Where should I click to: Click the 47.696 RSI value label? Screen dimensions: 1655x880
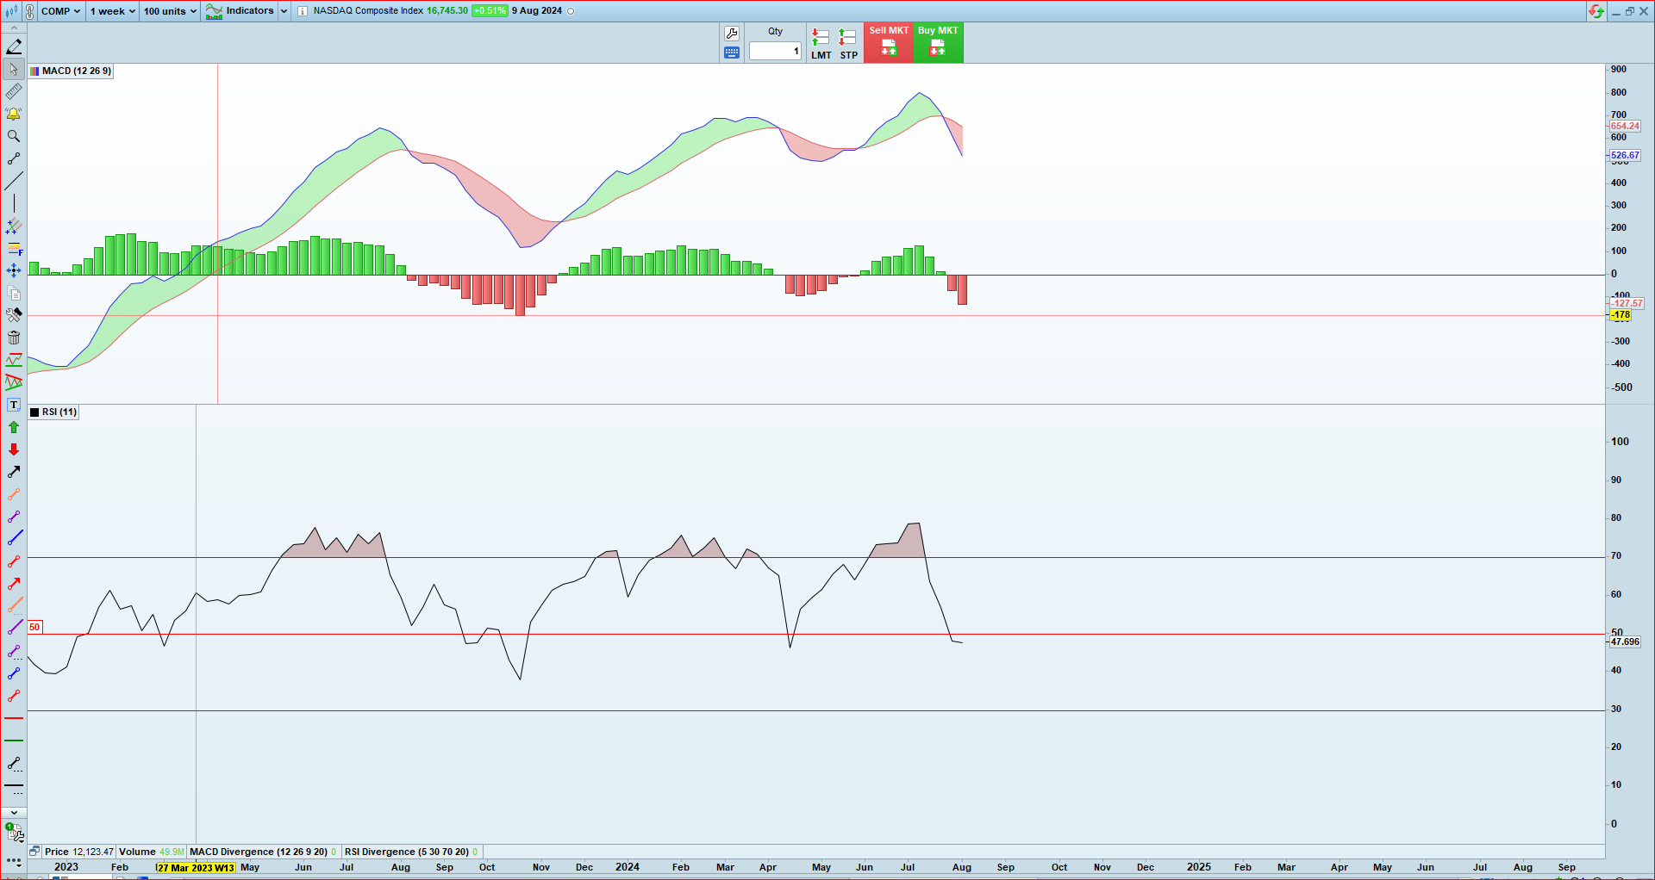[1625, 642]
